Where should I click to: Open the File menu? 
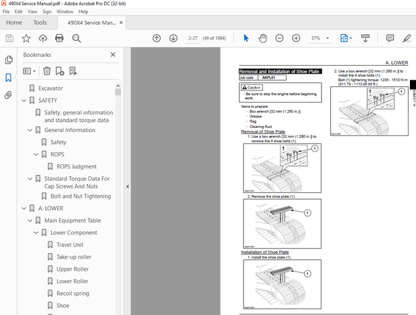[6, 11]
